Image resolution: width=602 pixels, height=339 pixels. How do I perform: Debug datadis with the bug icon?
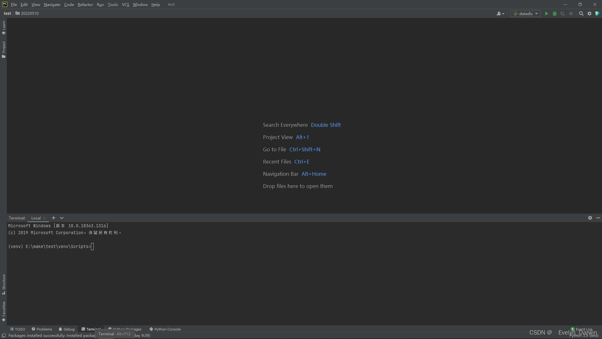(x=555, y=13)
